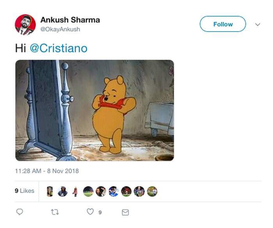Click the Ankush Sharma display name
The height and width of the screenshot is (228, 273).
click(70, 20)
